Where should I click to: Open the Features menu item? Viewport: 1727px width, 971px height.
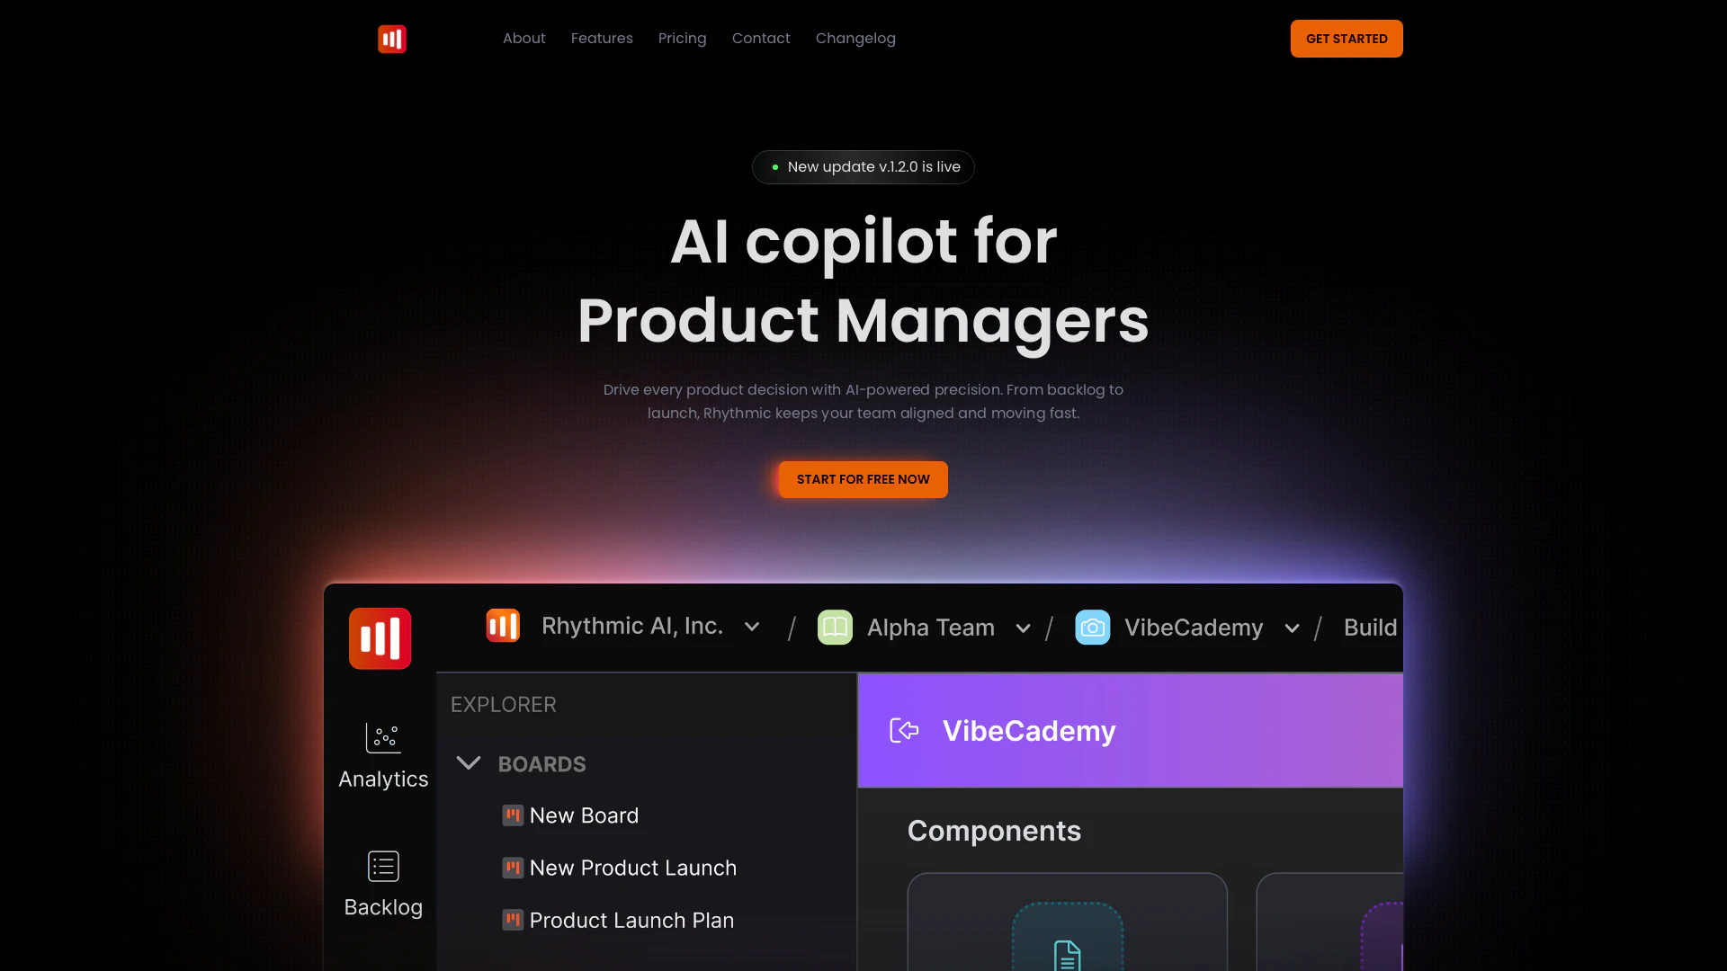pyautogui.click(x=602, y=39)
